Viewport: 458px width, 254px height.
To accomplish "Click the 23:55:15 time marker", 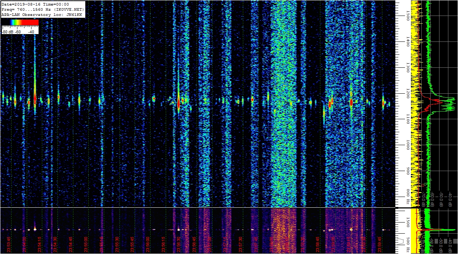I will (x=101, y=244).
